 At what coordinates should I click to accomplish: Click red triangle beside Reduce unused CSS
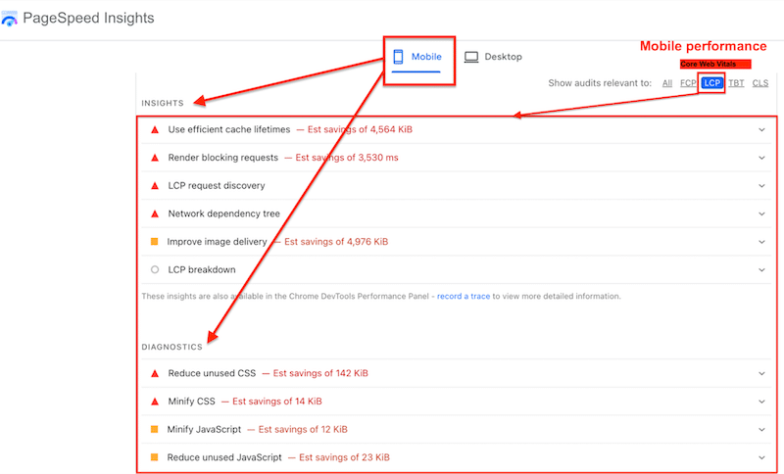coord(155,373)
